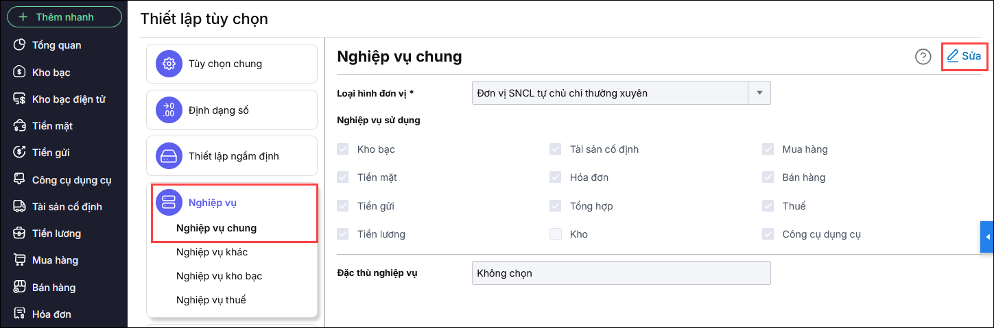The width and height of the screenshot is (994, 328).
Task: Select Nghiệp vụ thuế in the settings menu
Action: pyautogui.click(x=211, y=300)
